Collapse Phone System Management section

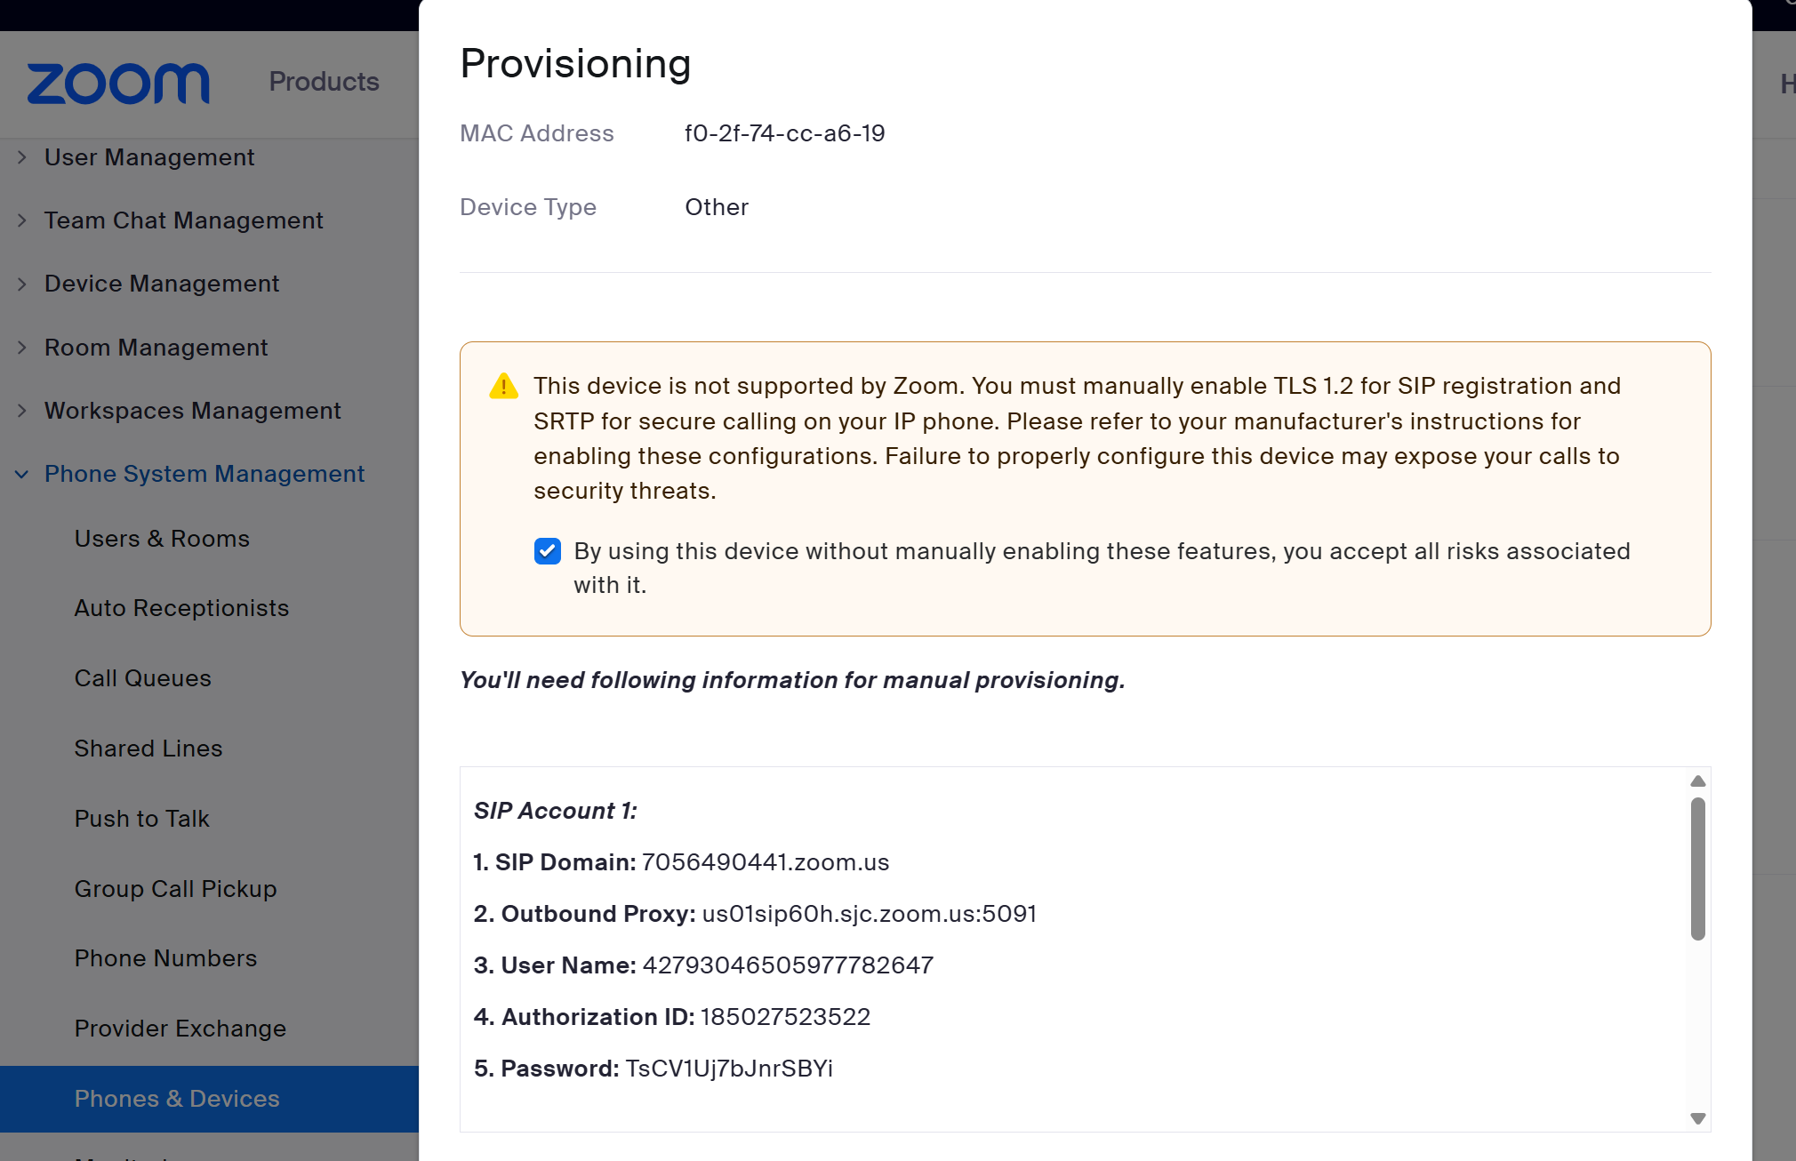(x=204, y=474)
